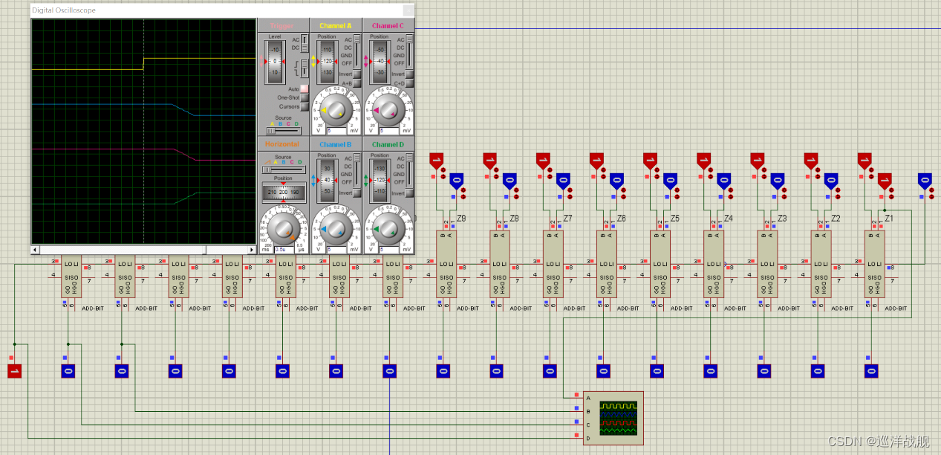Screen dimensions: 941x455
Task: Toggle the red logic state above Z5
Action: pyautogui.click(x=650, y=160)
